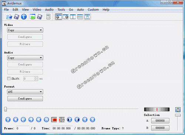185x135 pixels.
Task: Open the Help menu
Action: 106,10
